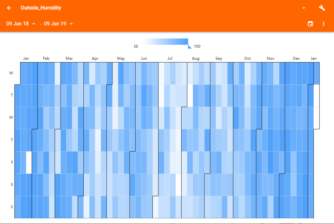Go back using the arrow icon
334x224 pixels.
click(x=9, y=8)
